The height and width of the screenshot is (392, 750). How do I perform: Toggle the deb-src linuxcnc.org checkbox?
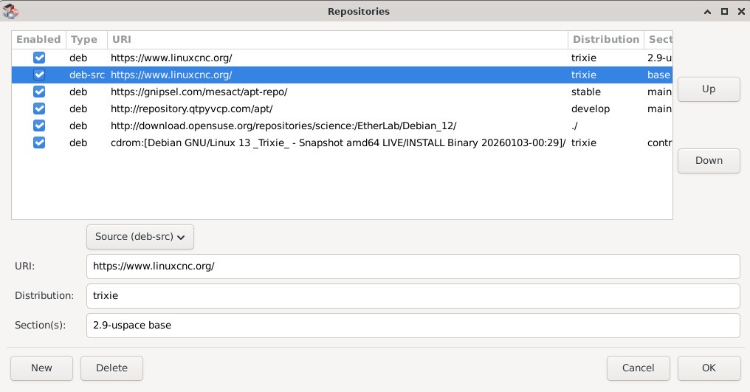(x=39, y=75)
